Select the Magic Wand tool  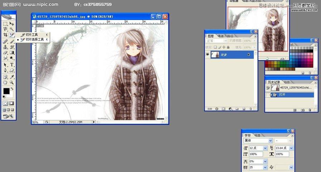(x=12, y=29)
